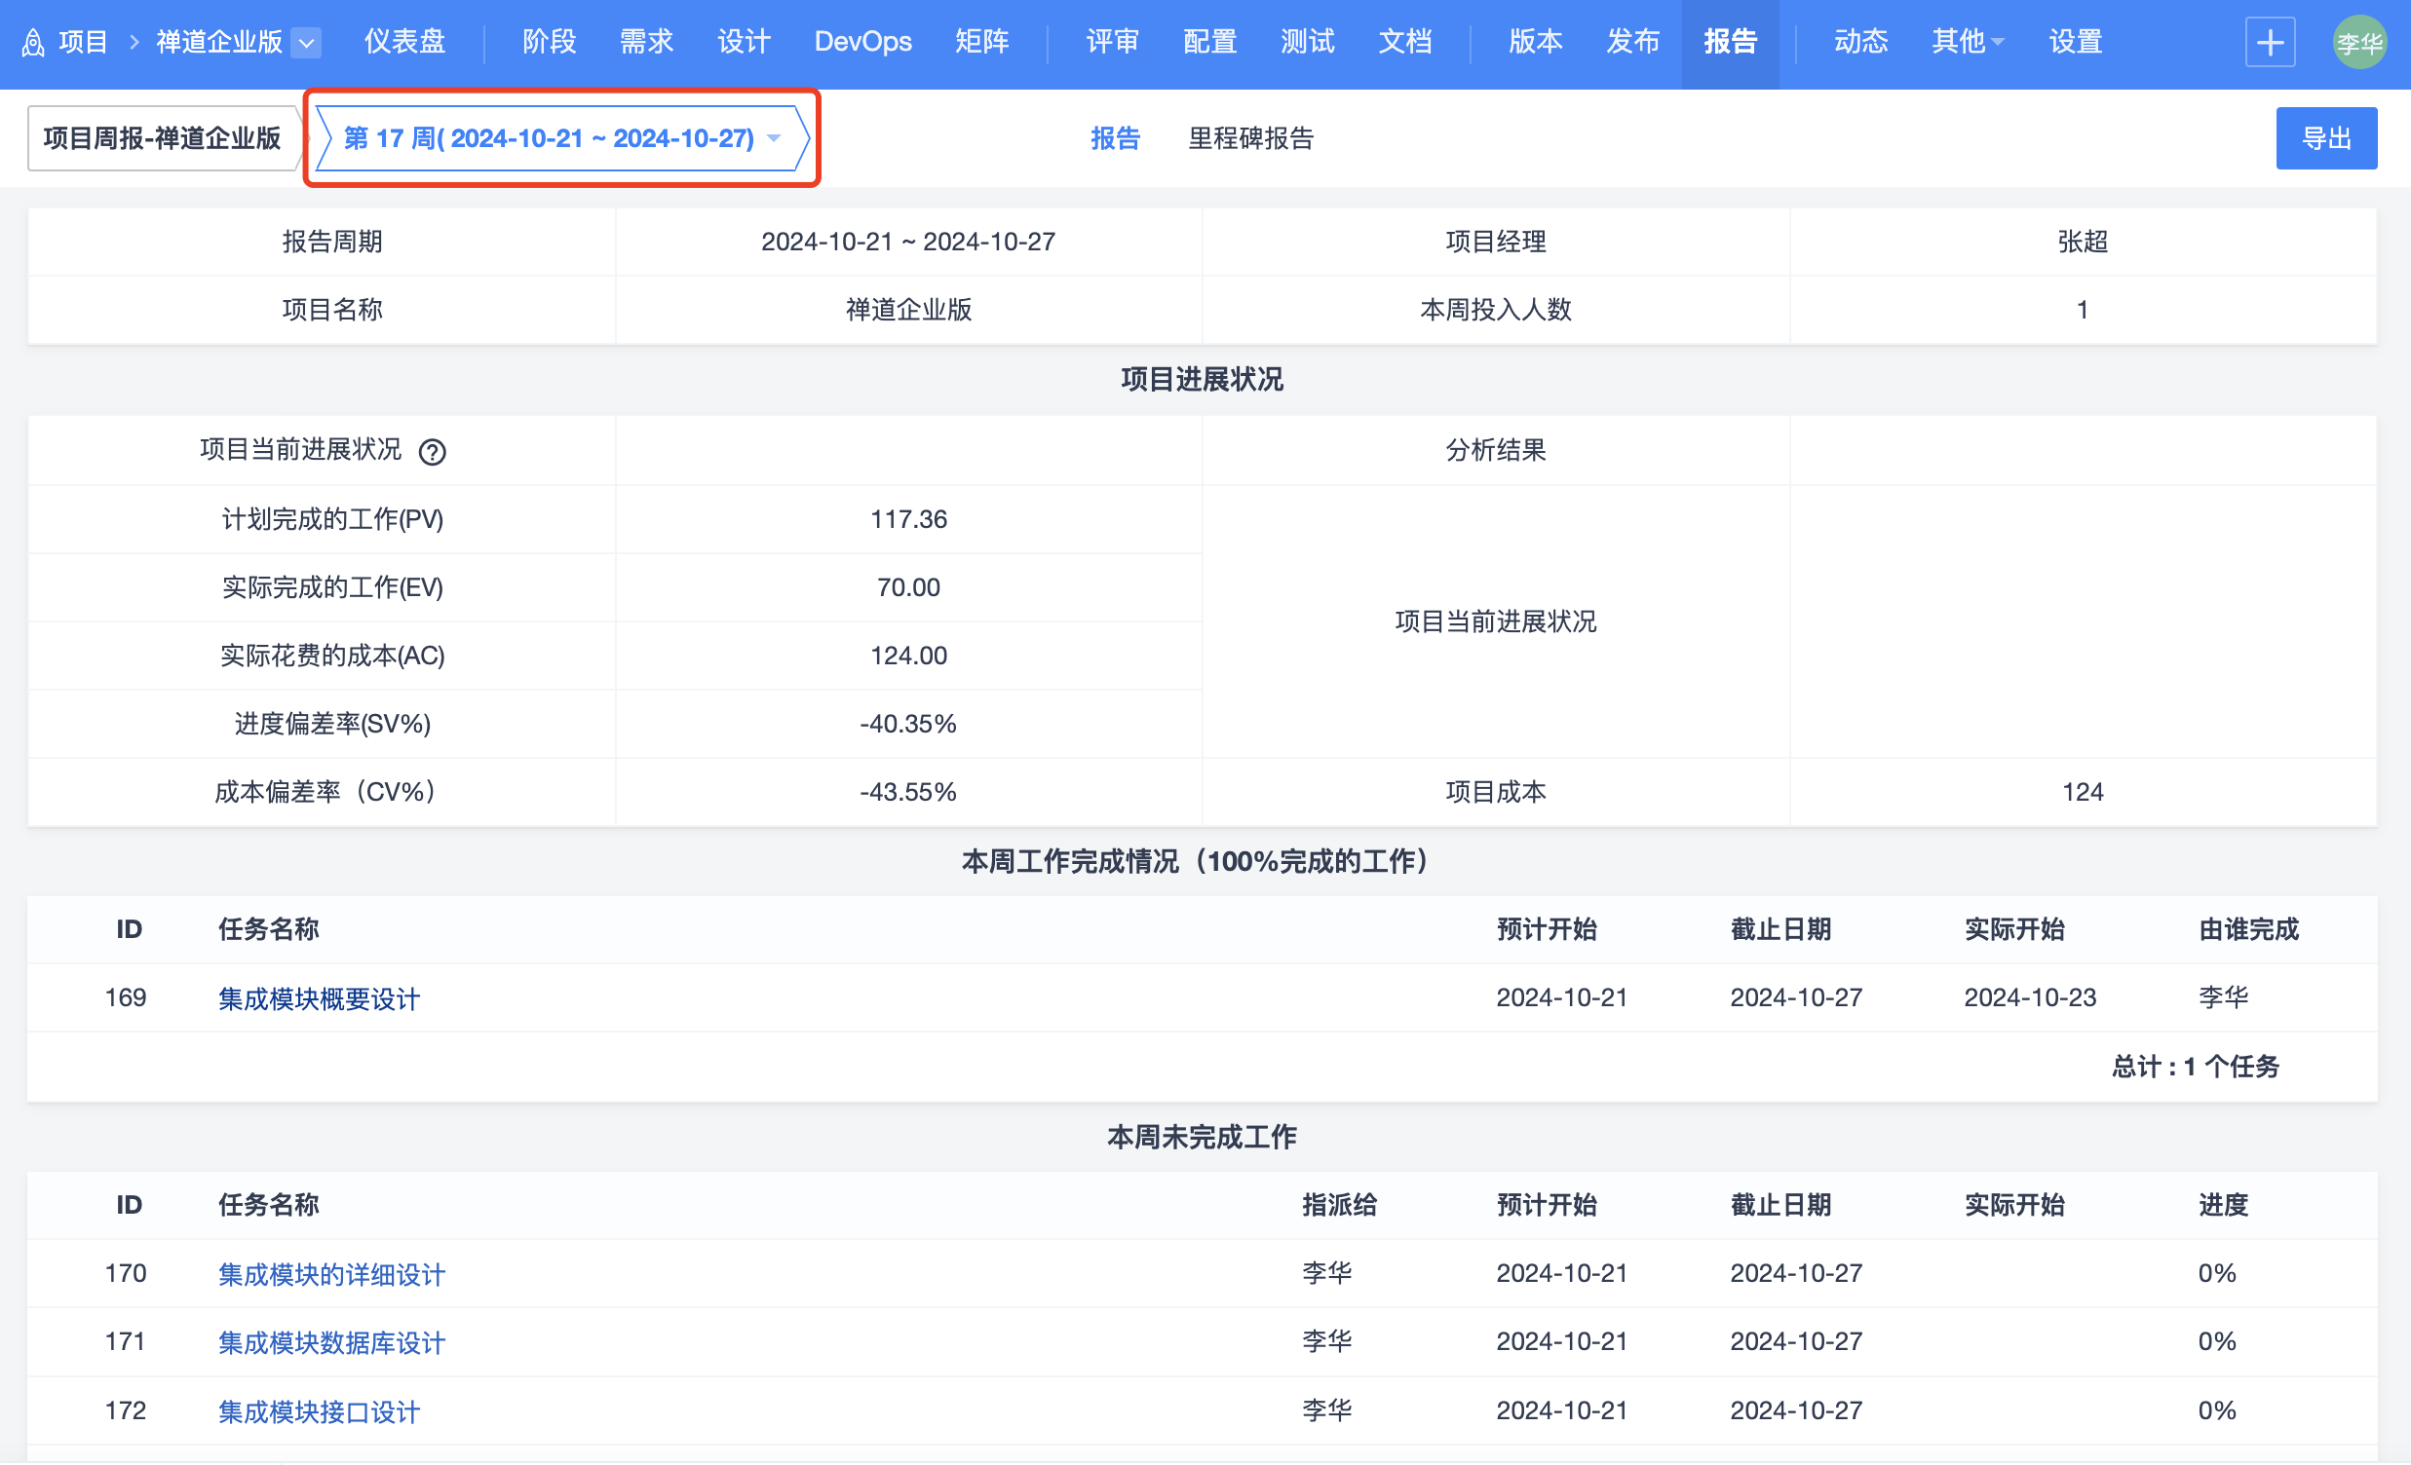The width and height of the screenshot is (2411, 1465).
Task: Switch to the 里程碑报告 tab
Action: 1250,138
